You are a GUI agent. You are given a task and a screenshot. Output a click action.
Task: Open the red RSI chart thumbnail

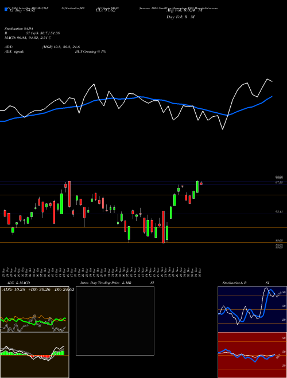tap(252, 355)
